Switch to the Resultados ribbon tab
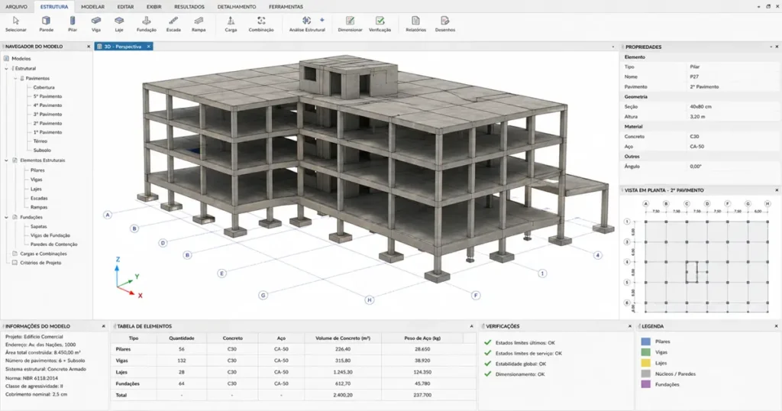This screenshot has height=411, width=782. click(x=189, y=6)
